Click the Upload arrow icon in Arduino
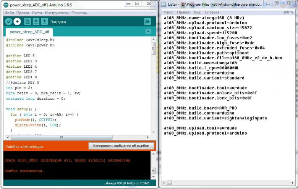298x189 pixels. (x=17, y=22)
